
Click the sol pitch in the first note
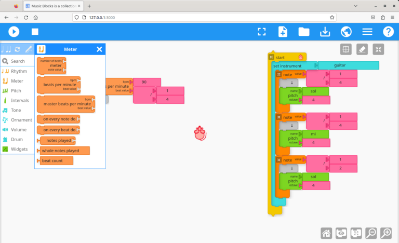click(x=315, y=91)
